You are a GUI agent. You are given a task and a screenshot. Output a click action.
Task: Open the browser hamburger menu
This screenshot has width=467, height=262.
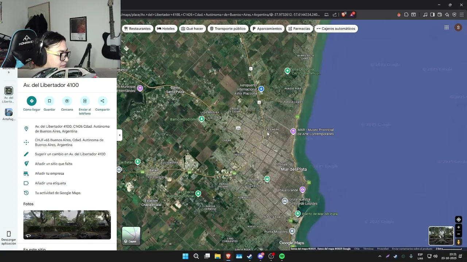coord(462,15)
